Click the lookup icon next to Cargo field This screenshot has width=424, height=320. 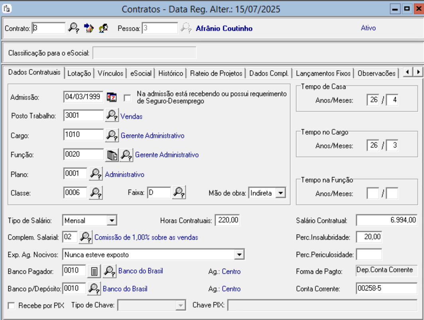pyautogui.click(x=112, y=135)
